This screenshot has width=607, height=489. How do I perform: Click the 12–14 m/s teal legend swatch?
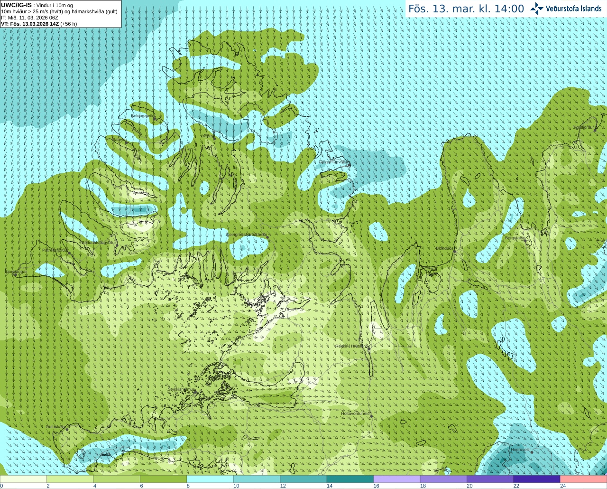pyautogui.click(x=303, y=479)
